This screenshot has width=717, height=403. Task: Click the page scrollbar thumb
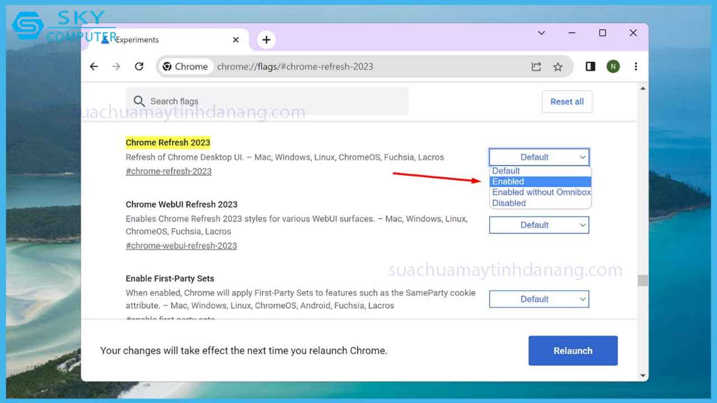point(642,280)
